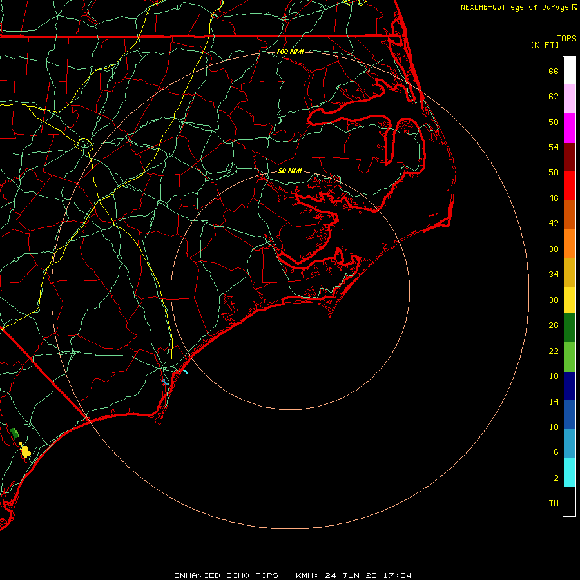The height and width of the screenshot is (580, 580).
Task: Click the '50 NMI' range ring label
Action: (x=290, y=171)
